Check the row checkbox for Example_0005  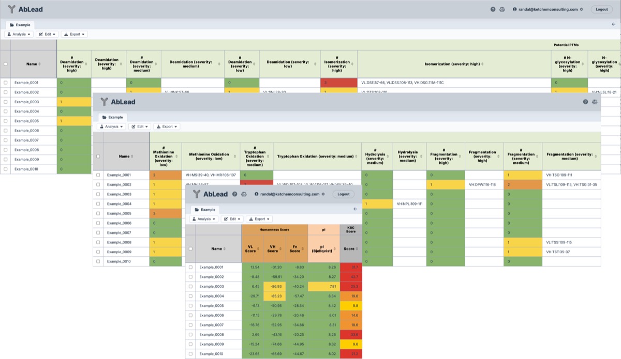tap(190, 305)
